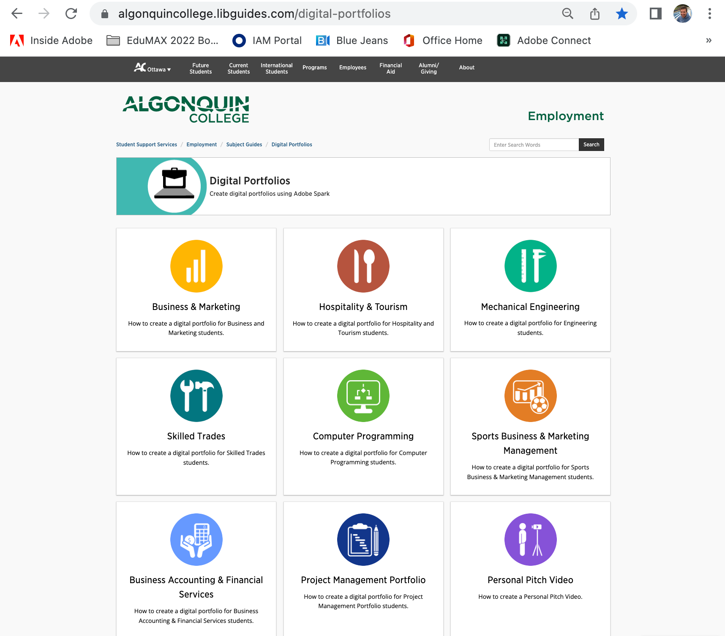Open the Programs menu item
This screenshot has height=636, width=725.
(x=314, y=68)
